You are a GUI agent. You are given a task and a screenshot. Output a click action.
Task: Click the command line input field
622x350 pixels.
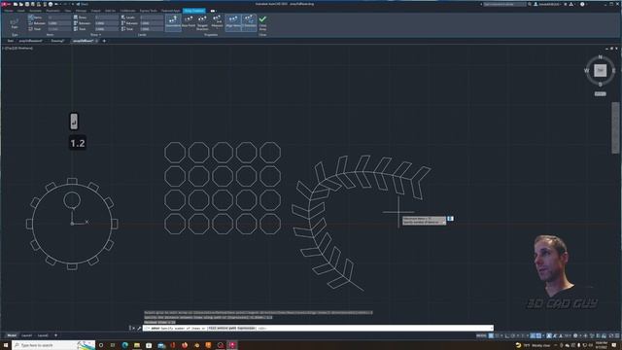tap(318, 329)
